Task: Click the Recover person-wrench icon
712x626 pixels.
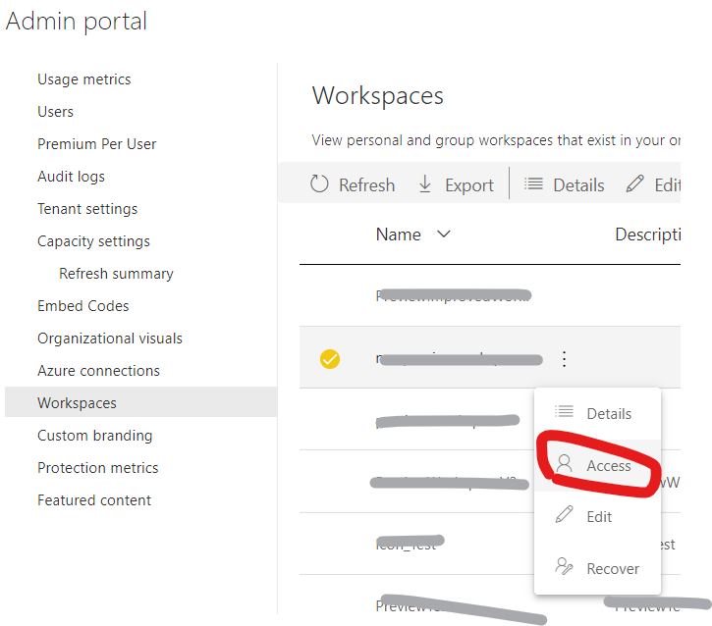Action: 564,566
